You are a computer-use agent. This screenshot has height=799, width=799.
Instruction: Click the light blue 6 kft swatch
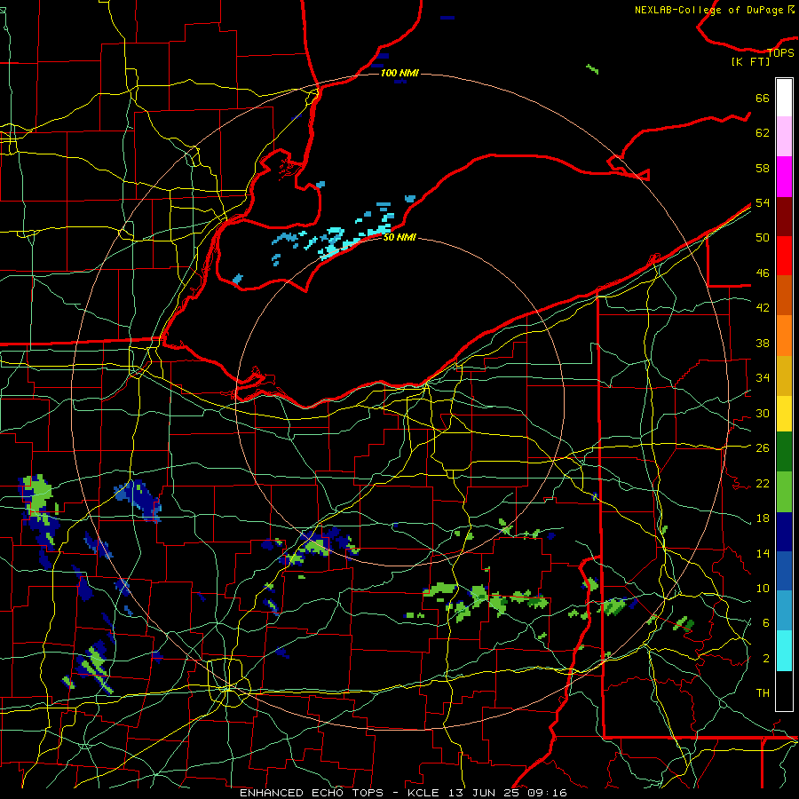[x=784, y=611]
